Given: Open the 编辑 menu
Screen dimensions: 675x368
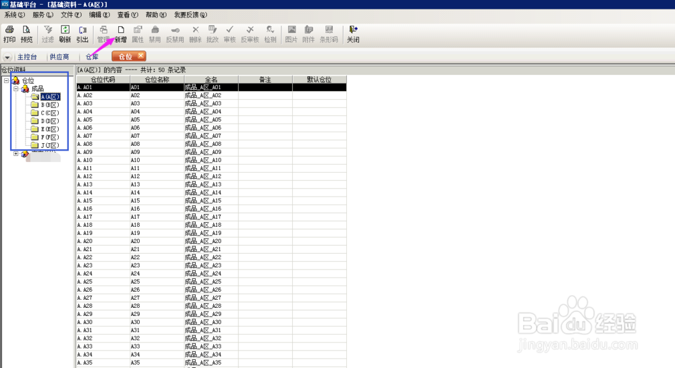Looking at the screenshot, I should pos(99,15).
